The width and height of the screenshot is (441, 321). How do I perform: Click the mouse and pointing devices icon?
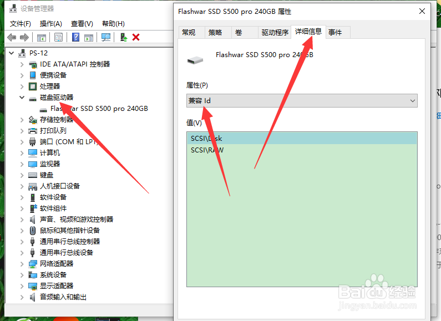[33, 231]
